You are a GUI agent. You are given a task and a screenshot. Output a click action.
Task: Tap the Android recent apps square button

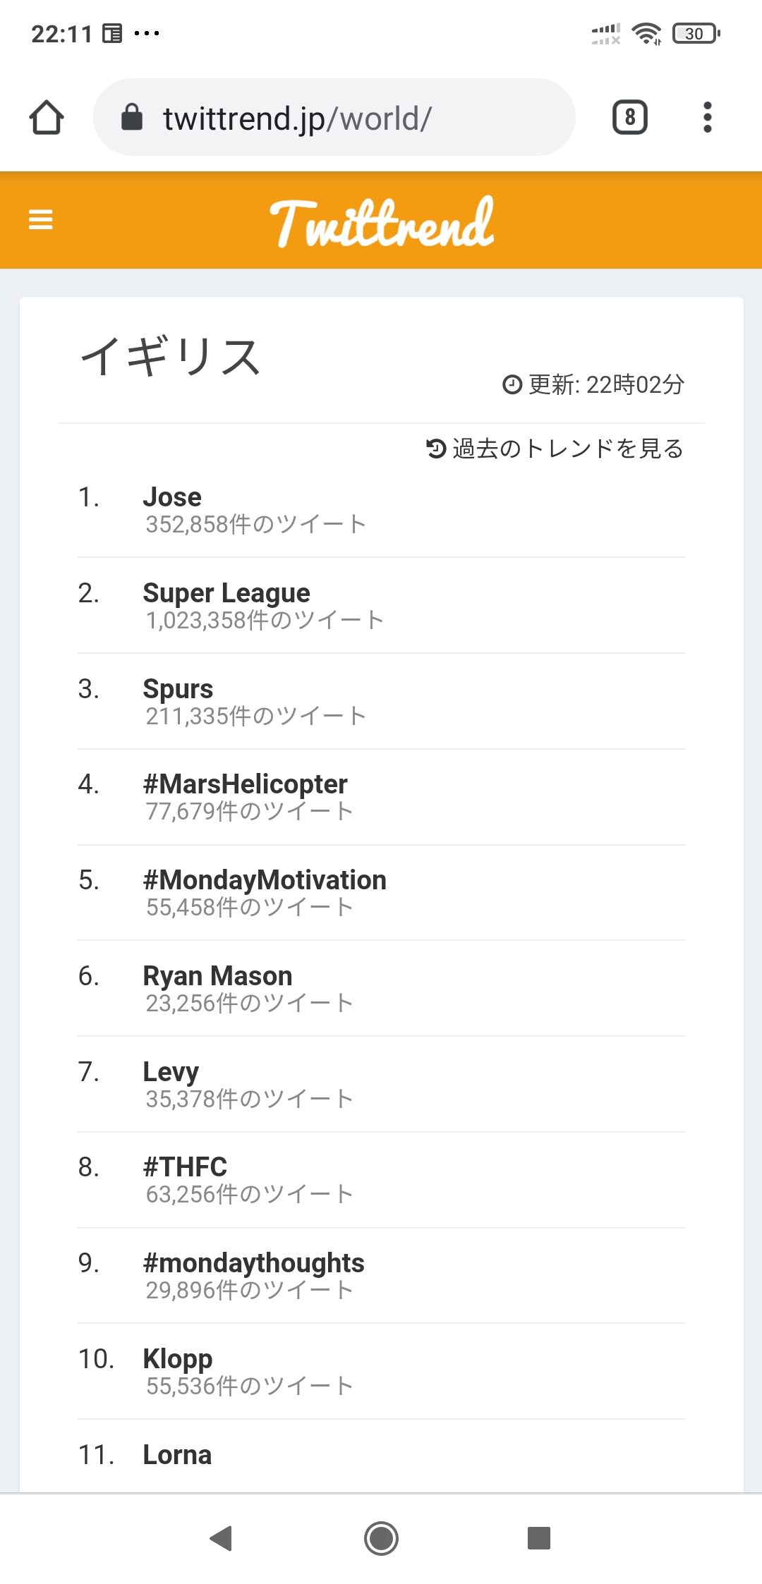click(539, 1537)
